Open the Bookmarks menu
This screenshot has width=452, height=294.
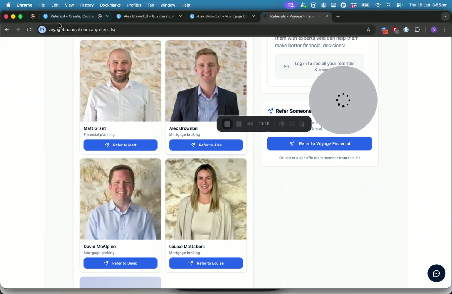pos(110,5)
